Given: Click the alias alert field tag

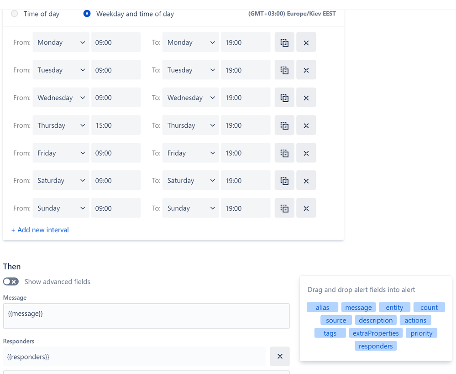Looking at the screenshot, I should 322,307.
